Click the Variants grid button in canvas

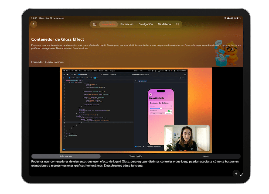tap(140, 147)
